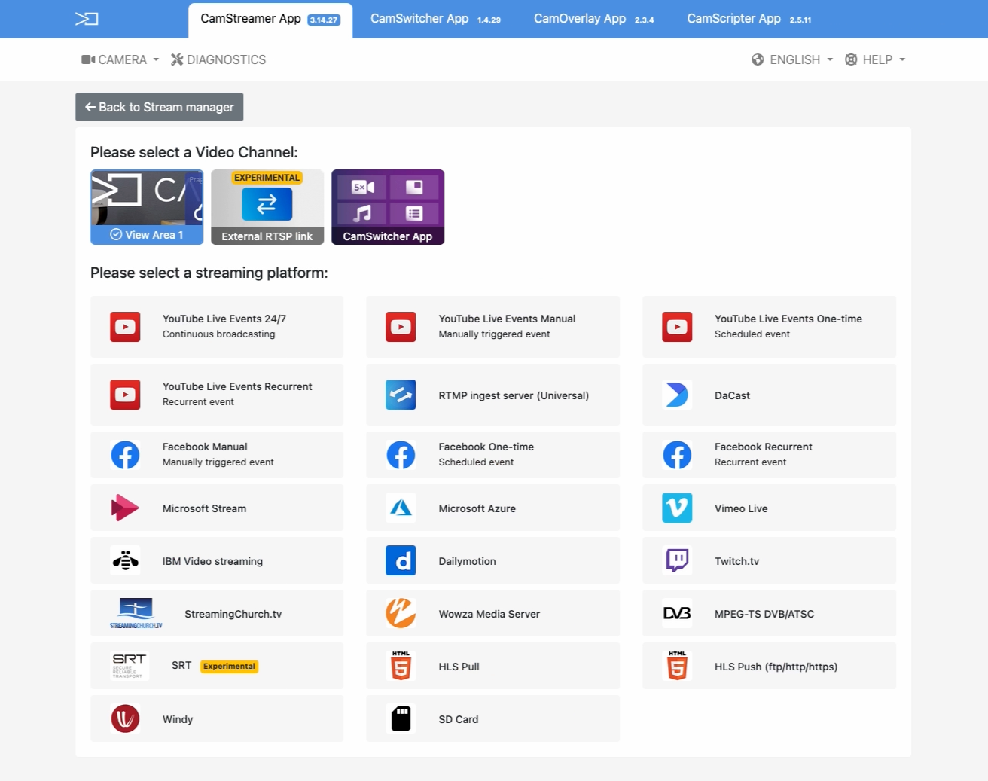Click the RTMP ingest server icon
Screen dimensions: 988x781
coord(401,395)
